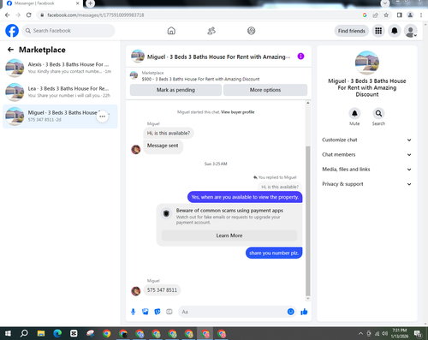428x340 pixels.
Task: Go back using the Marketplace arrow
Action: pyautogui.click(x=10, y=50)
